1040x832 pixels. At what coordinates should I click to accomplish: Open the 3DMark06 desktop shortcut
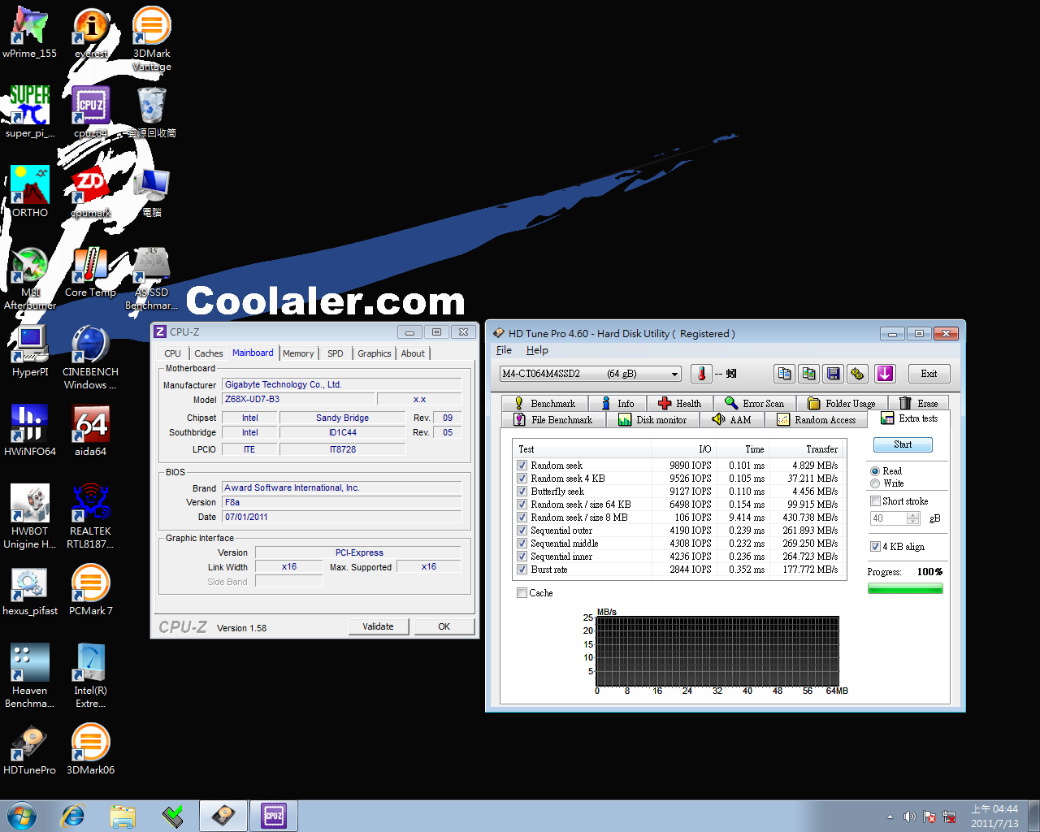coord(91,749)
